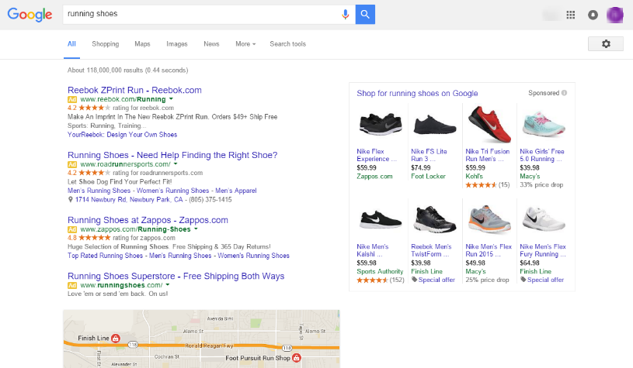The height and width of the screenshot is (368, 633).
Task: Click location pin beside 1714 Newbury Rd
Action: [x=70, y=200]
